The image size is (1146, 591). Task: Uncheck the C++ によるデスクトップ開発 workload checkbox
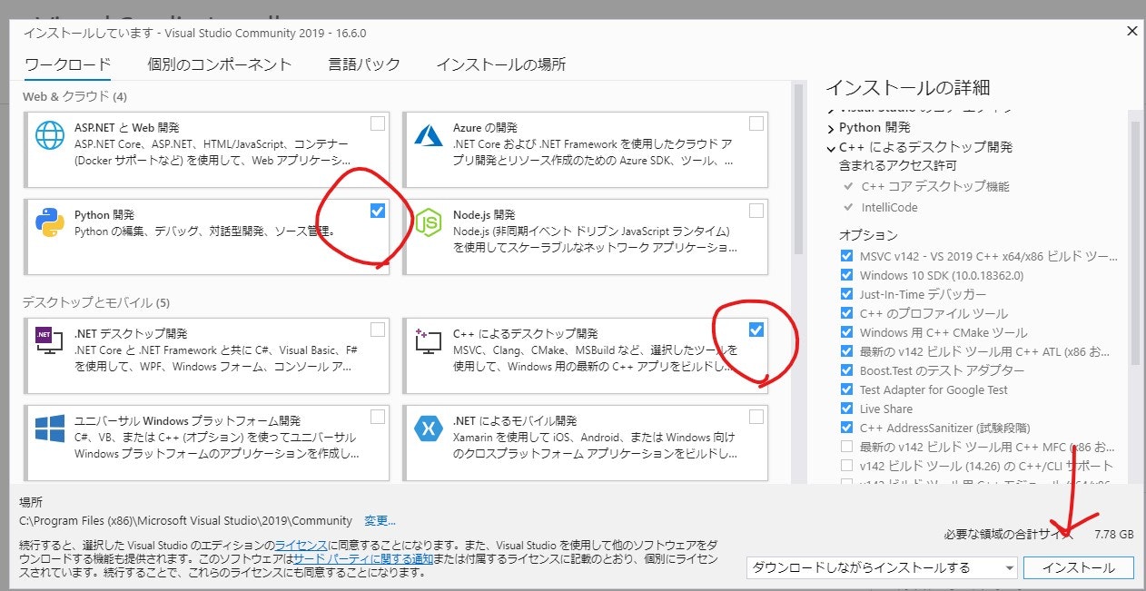tap(756, 329)
